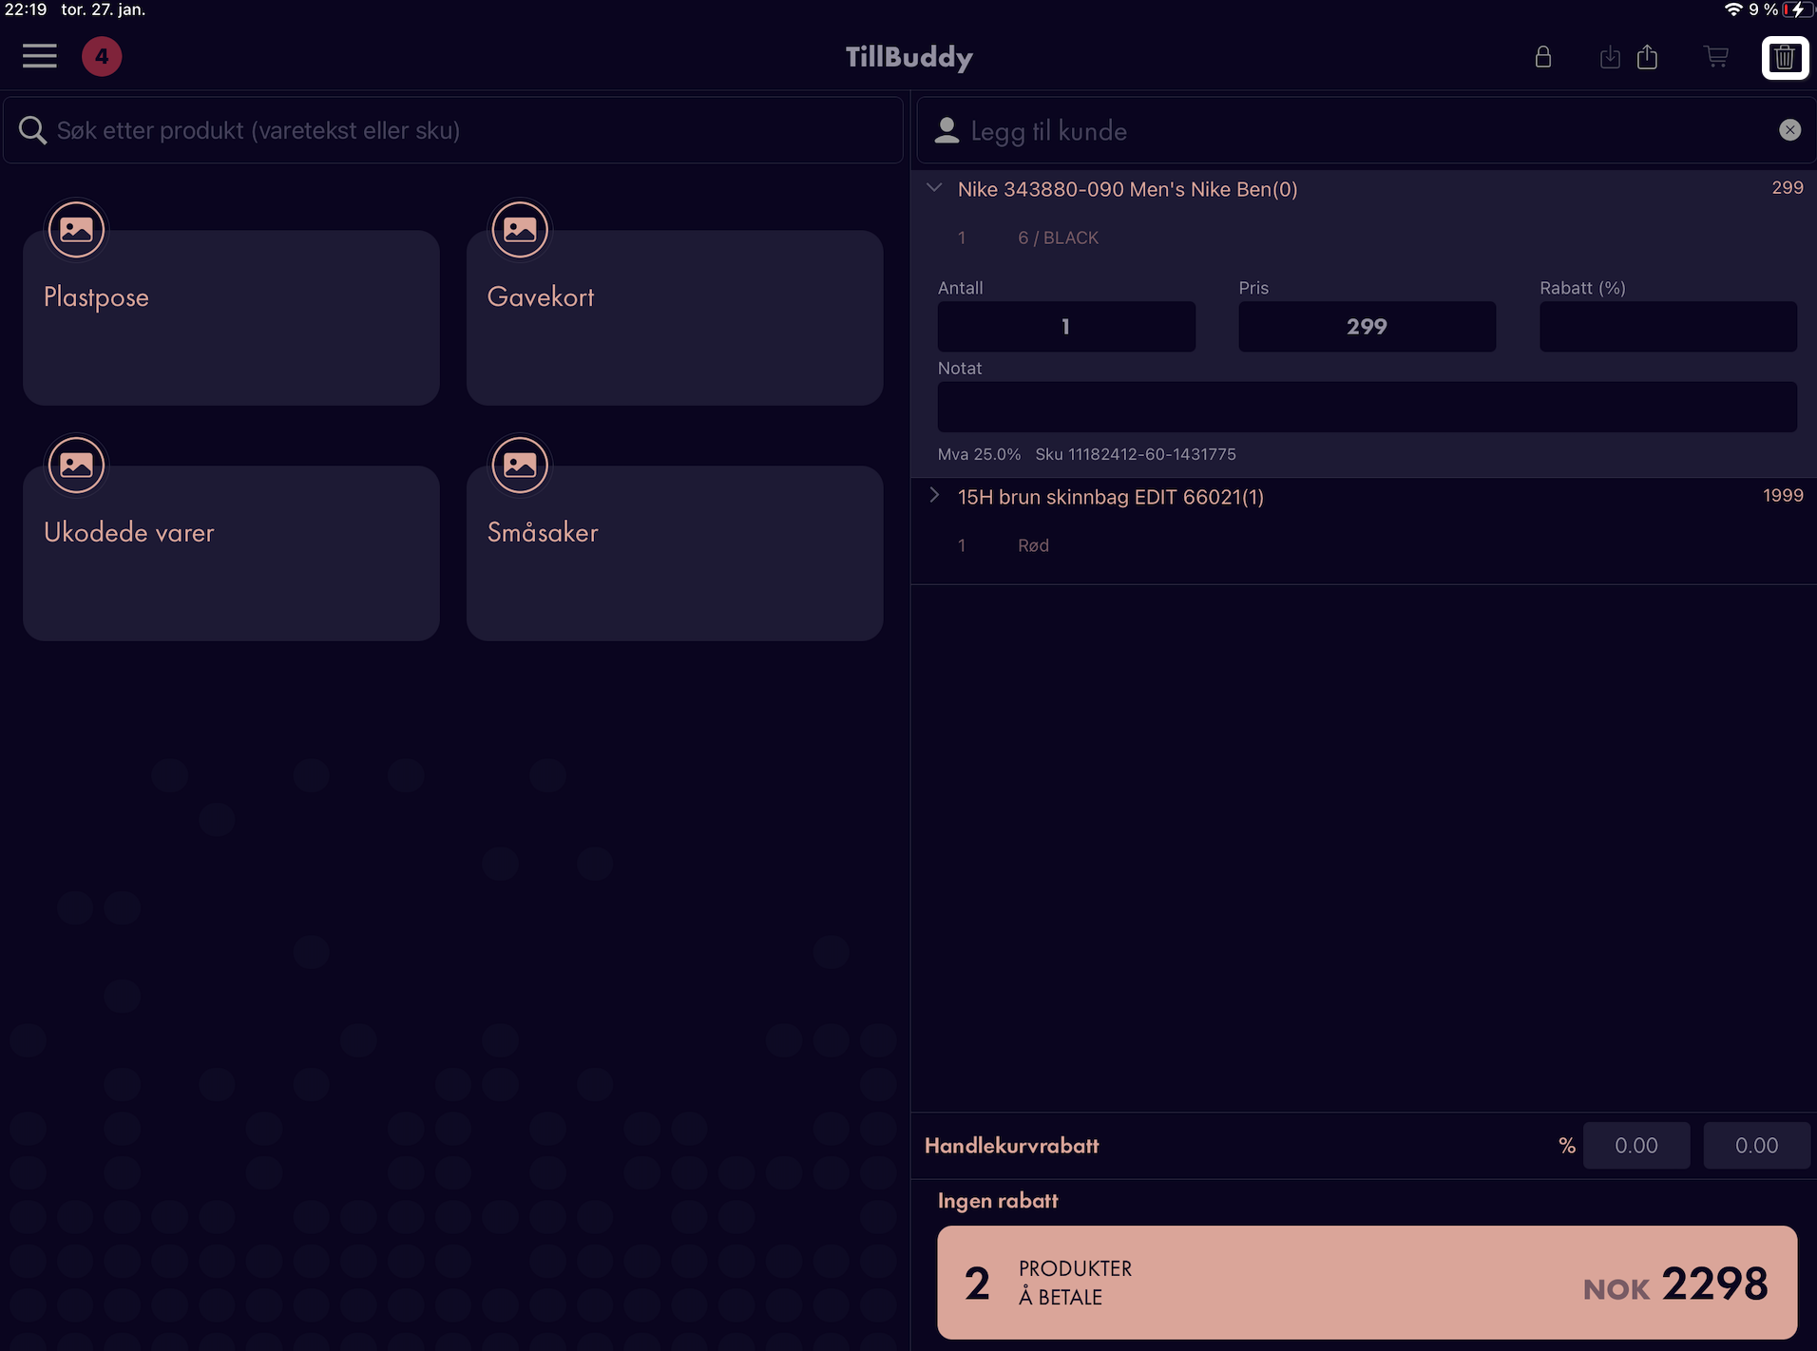Click the pay button NOK 2298
This screenshot has height=1351, width=1817.
tap(1367, 1283)
